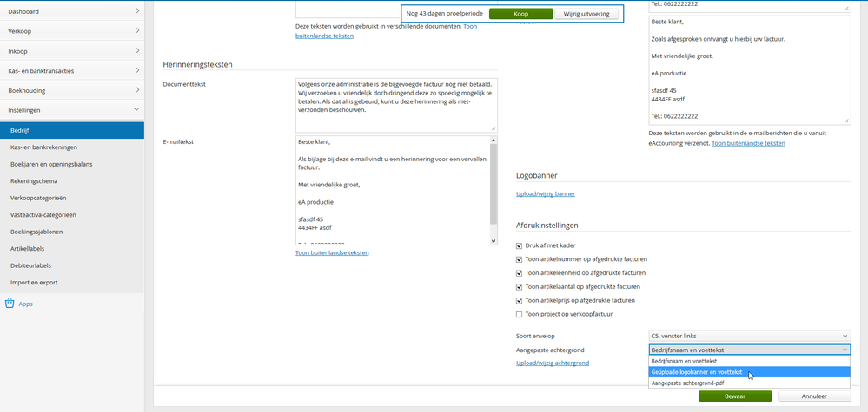
Task: Click the Wijzig uitvoering button
Action: click(x=586, y=14)
